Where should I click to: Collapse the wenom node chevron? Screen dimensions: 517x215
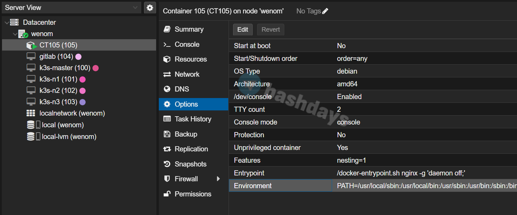(15, 34)
